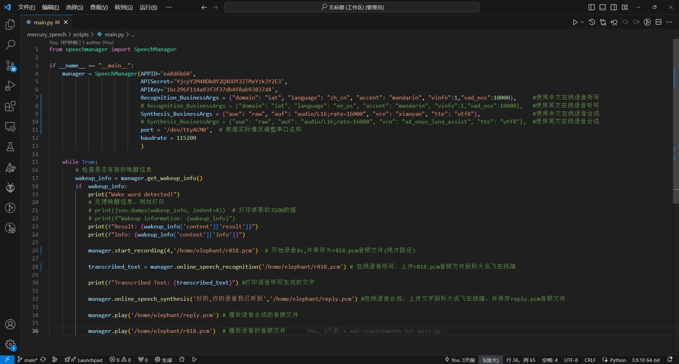This screenshot has width=679, height=364.
Task: Toggle the primary side bar layout
Action: pyautogui.click(x=592, y=7)
